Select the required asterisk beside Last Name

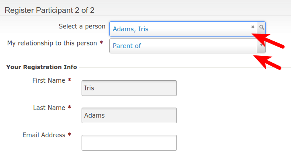coord(70,107)
